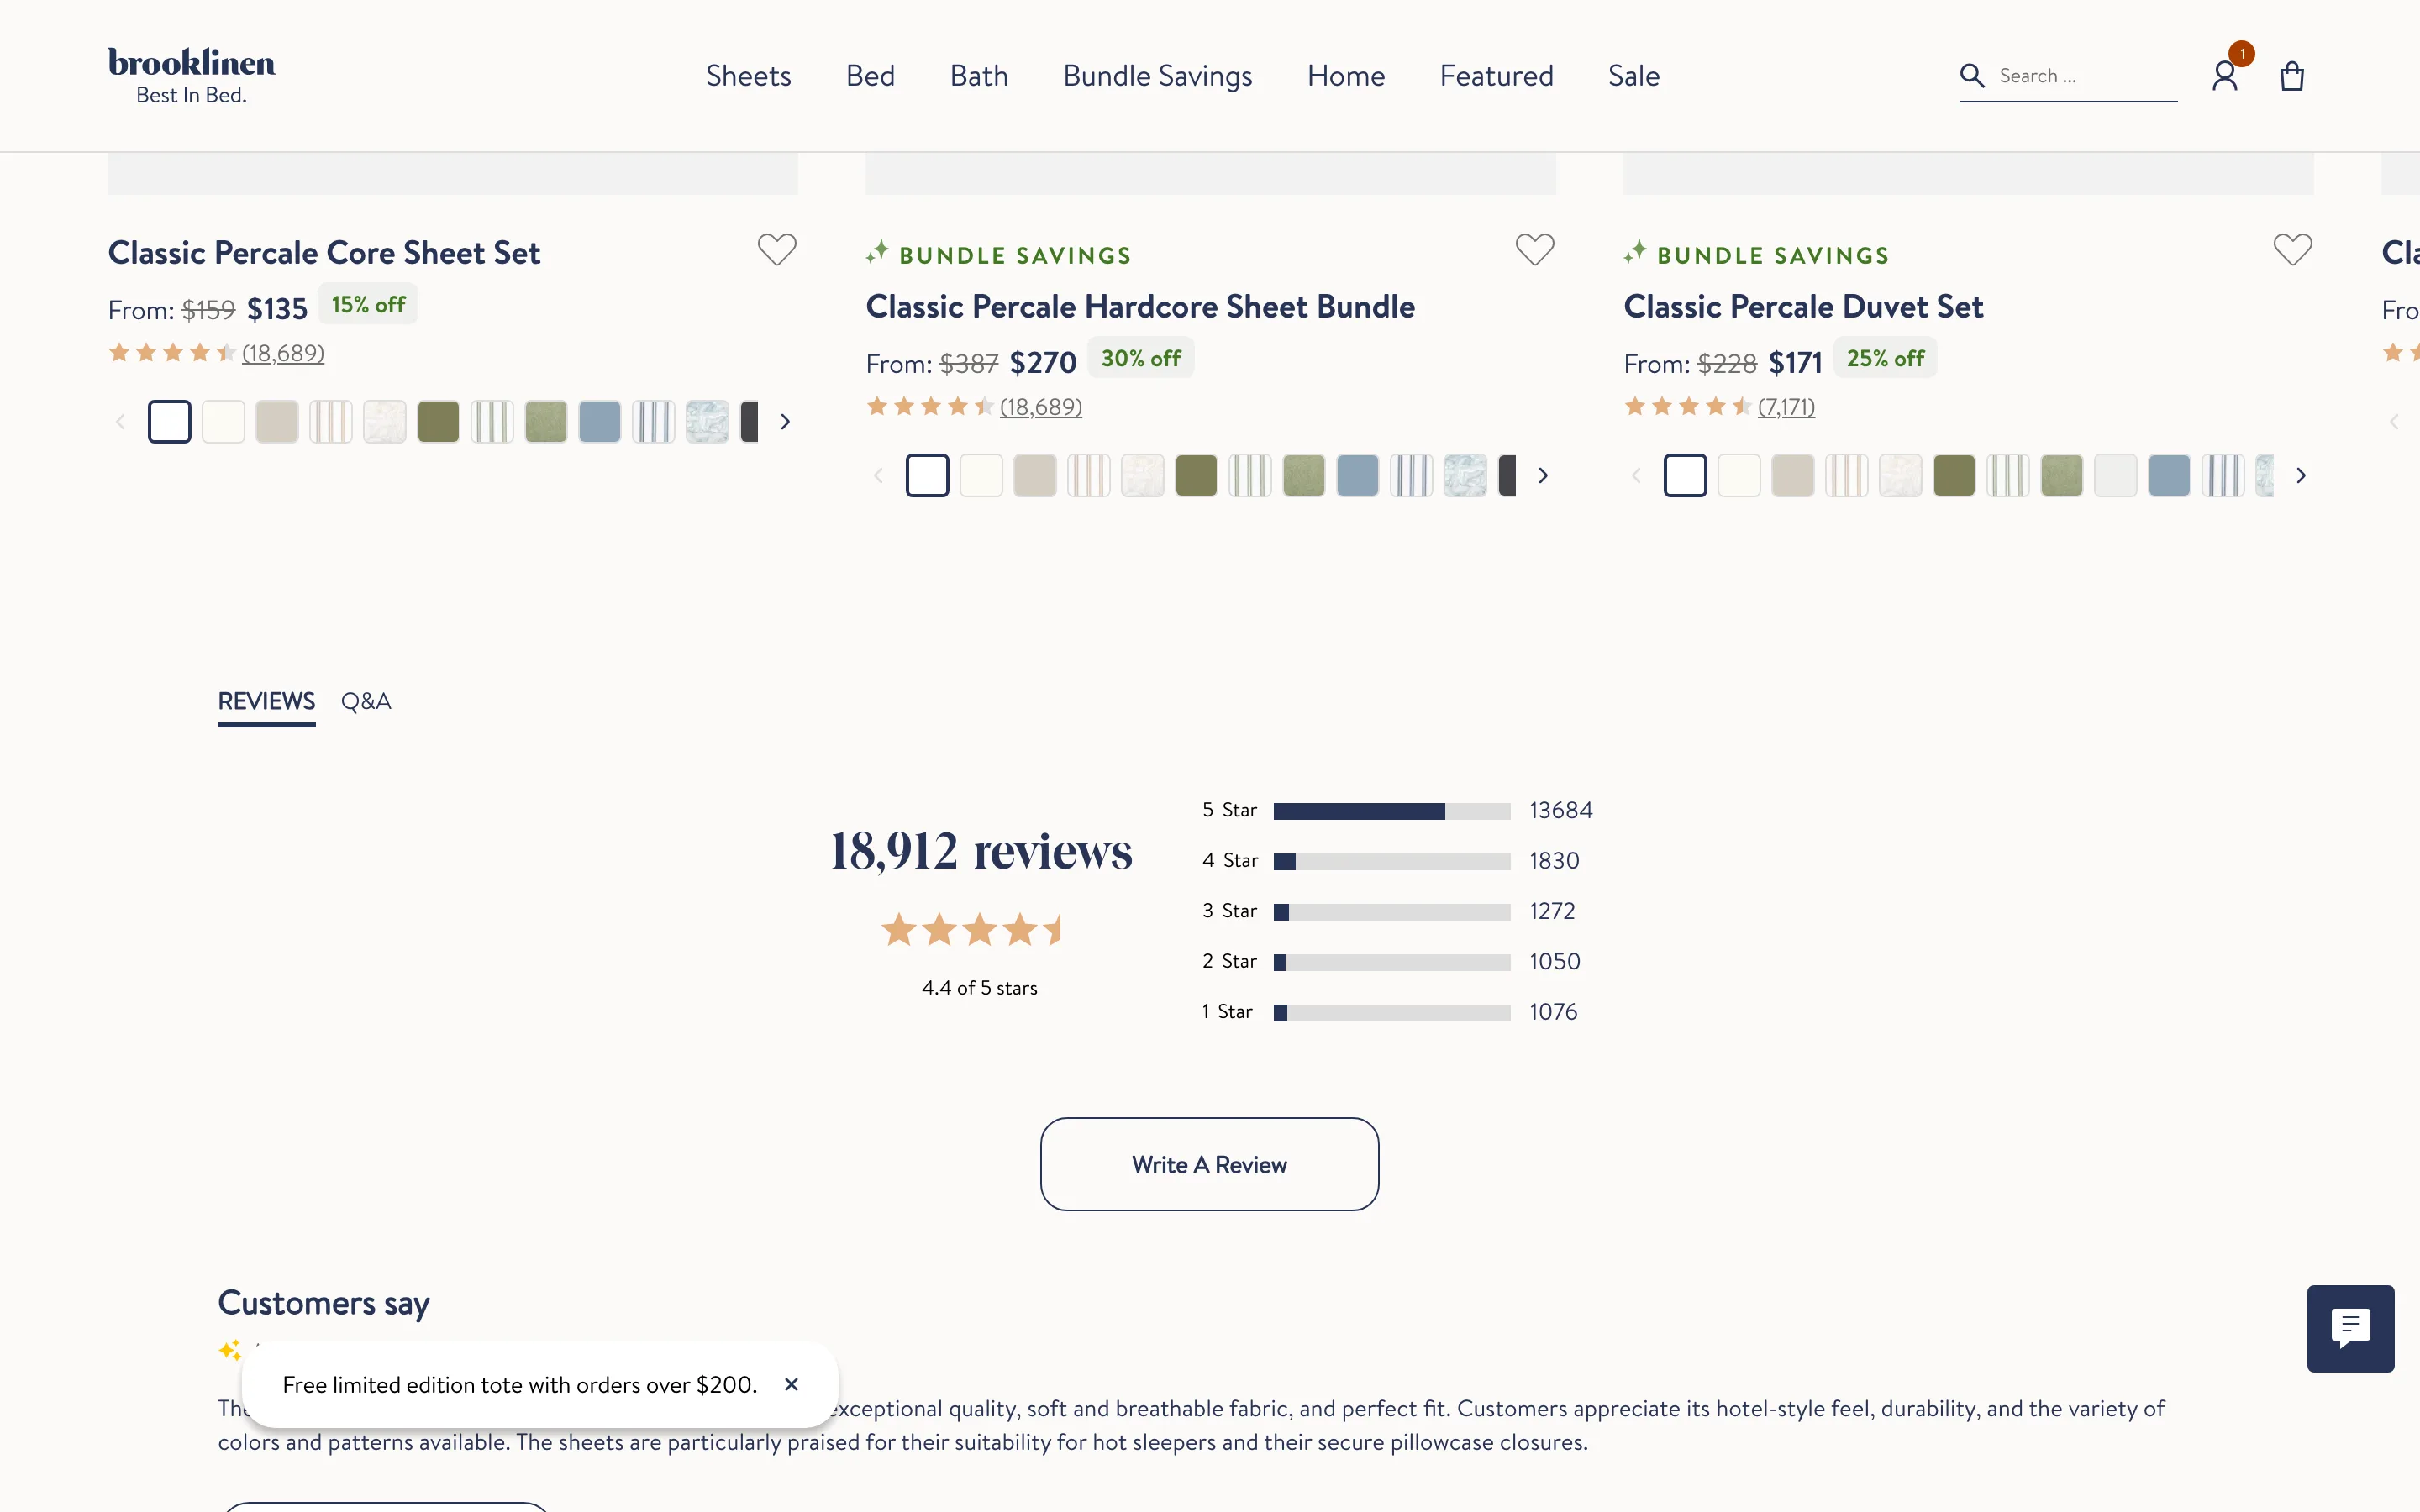This screenshot has width=2420, height=1512.
Task: Open the Home menu
Action: 1345,76
